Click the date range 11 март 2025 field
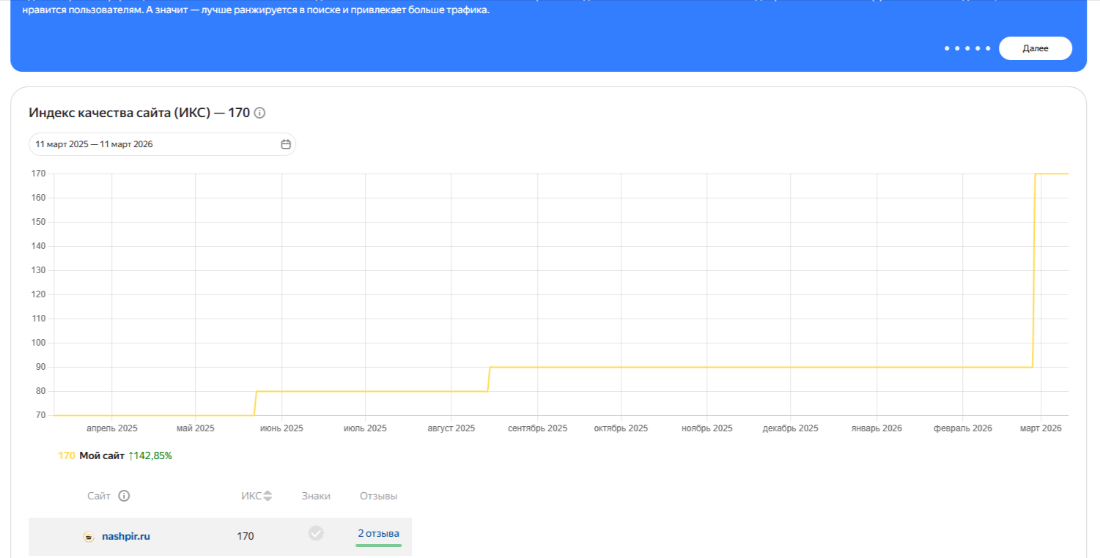Viewport: 1100px width, 558px height. coord(154,144)
